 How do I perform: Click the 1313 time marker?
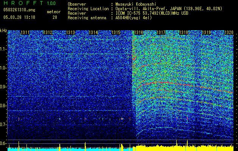[x=71, y=32]
